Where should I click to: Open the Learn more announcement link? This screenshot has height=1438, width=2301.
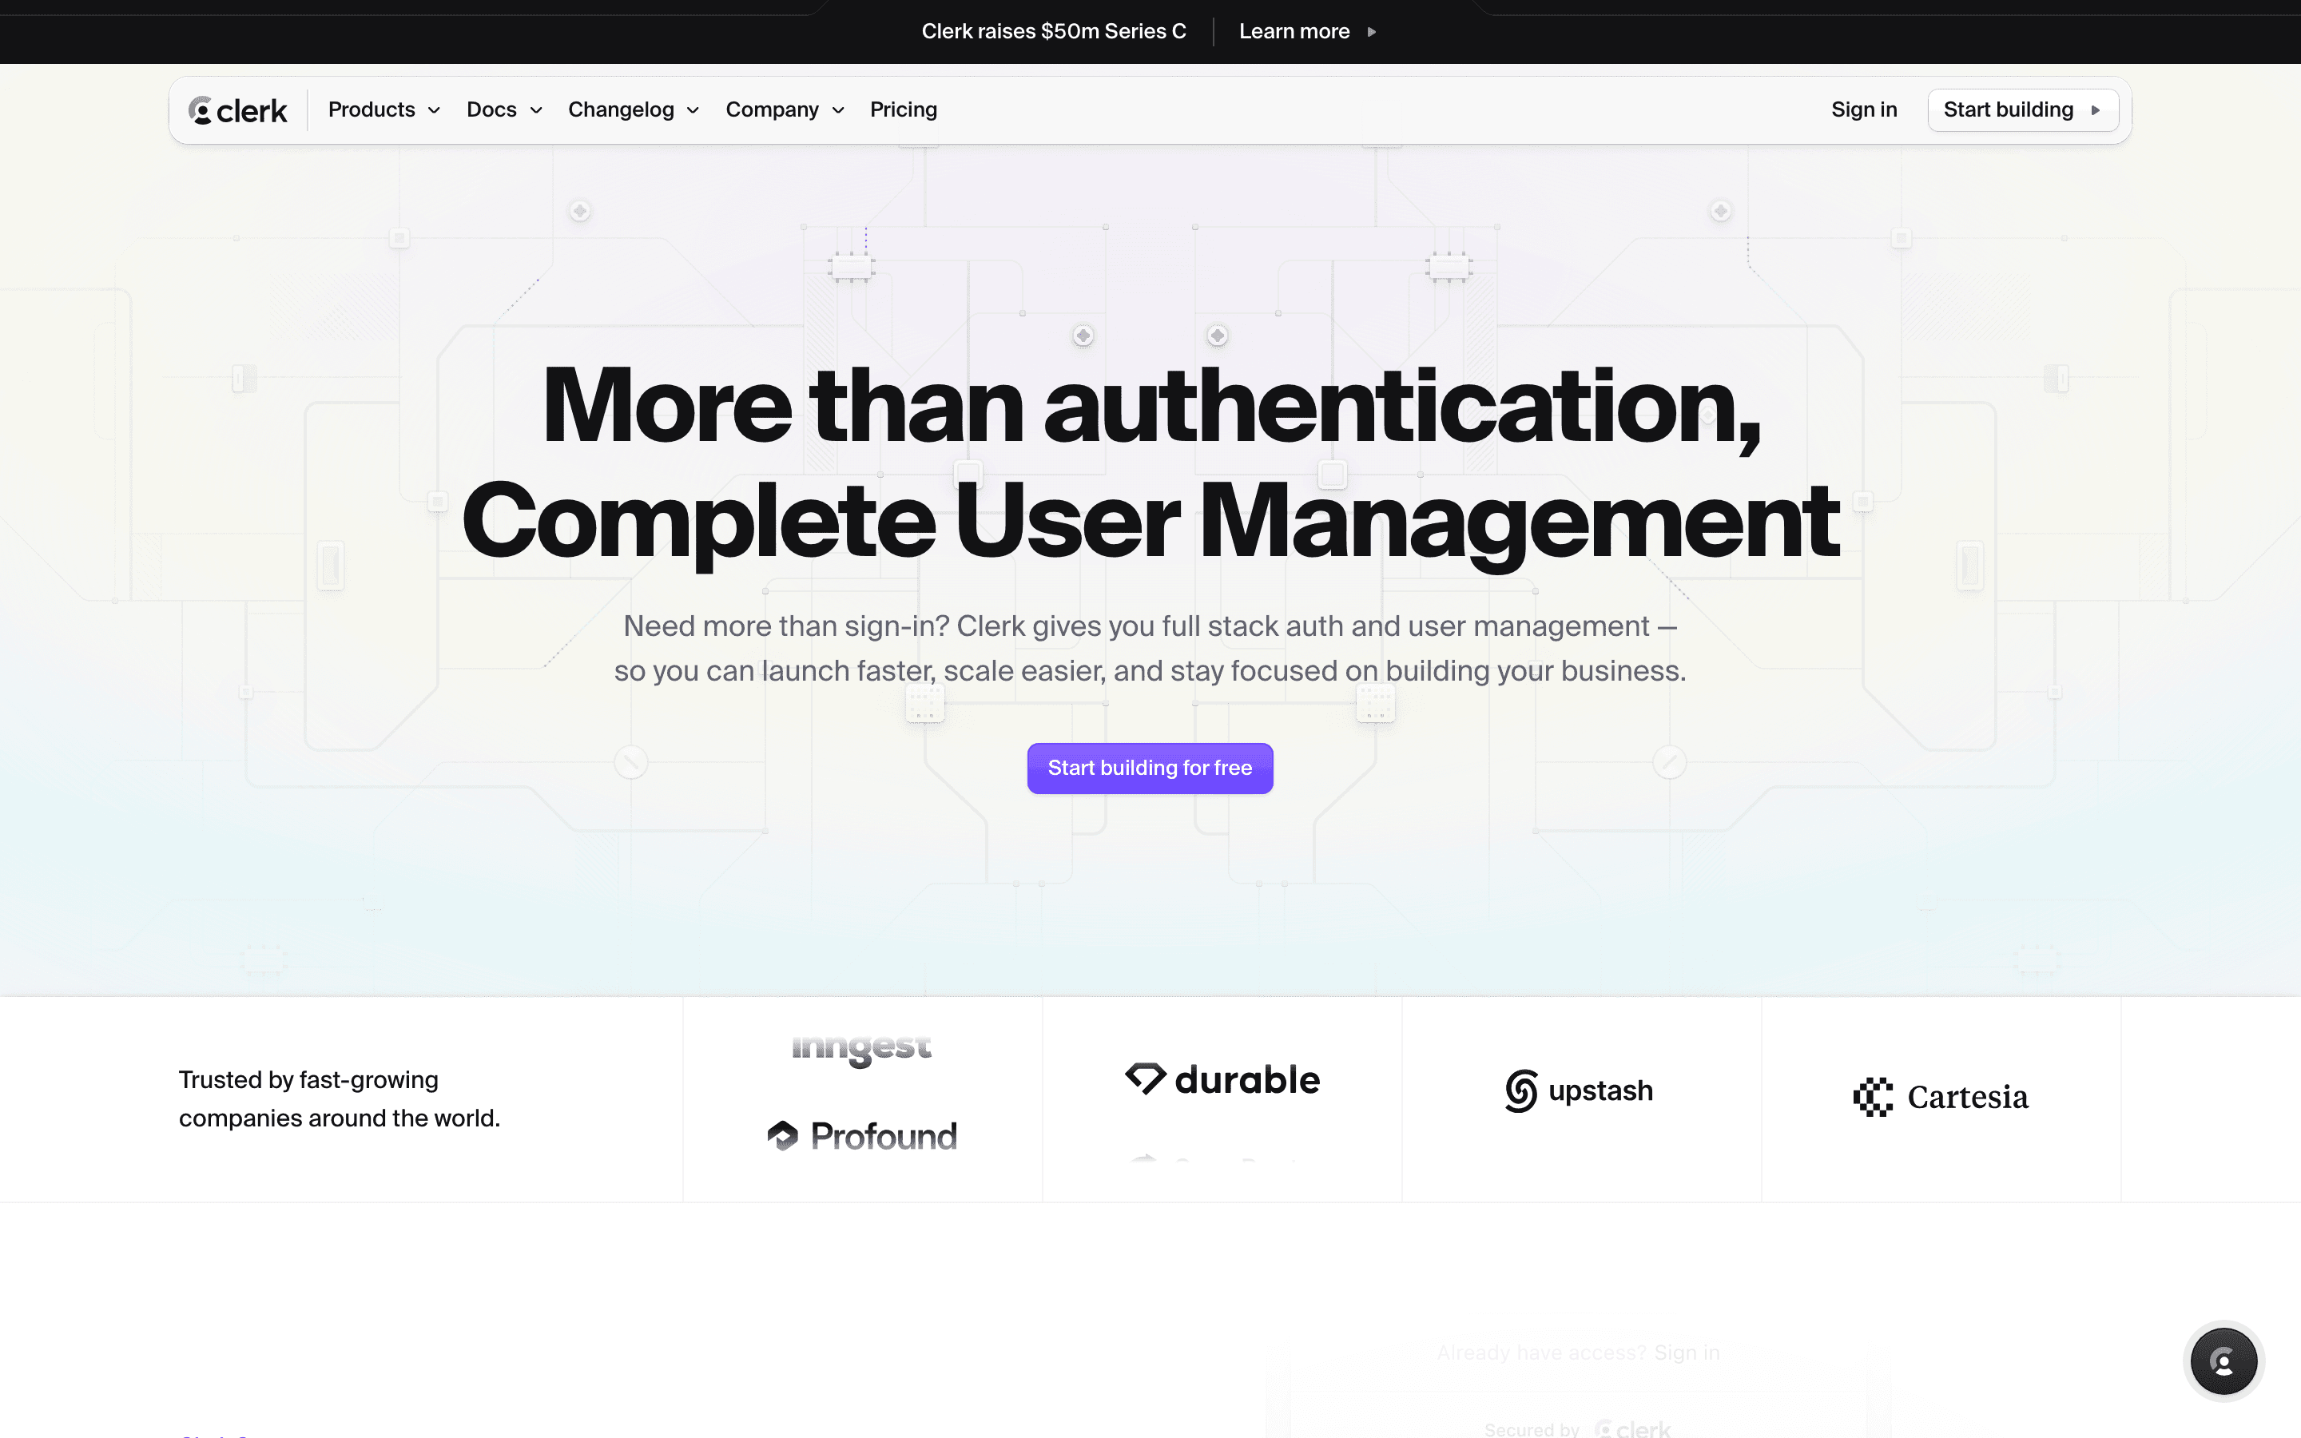click(x=1294, y=31)
